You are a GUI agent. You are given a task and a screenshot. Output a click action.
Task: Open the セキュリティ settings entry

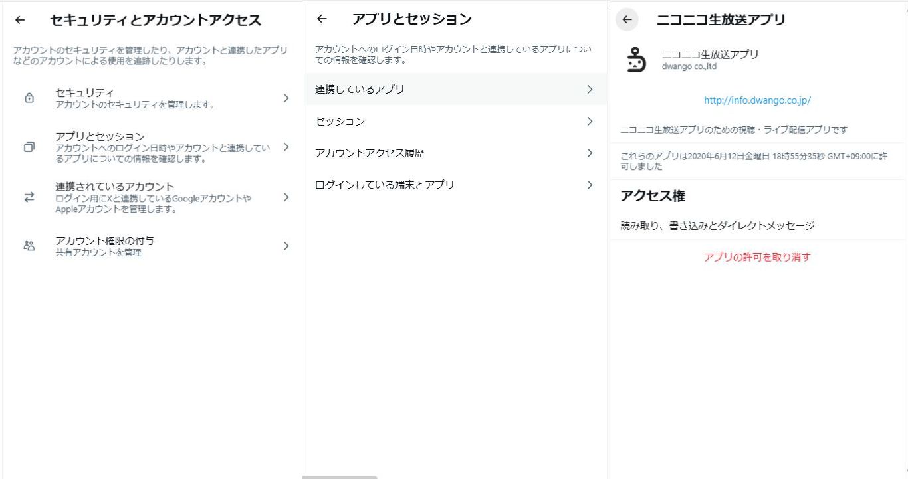[153, 98]
